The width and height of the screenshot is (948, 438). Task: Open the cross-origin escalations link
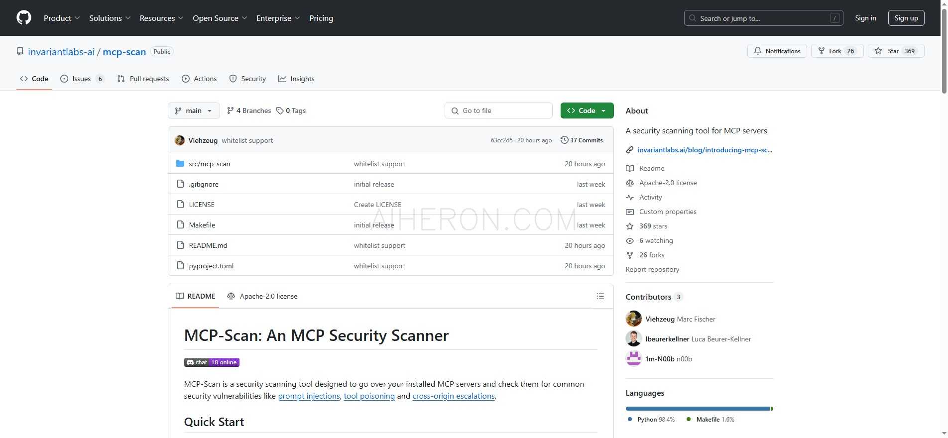pos(454,396)
